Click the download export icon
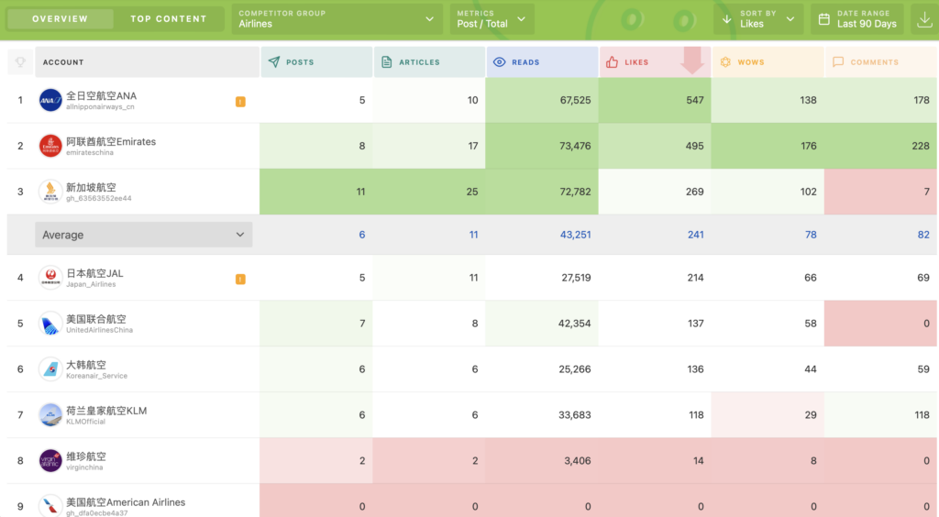939x517 pixels. click(924, 19)
